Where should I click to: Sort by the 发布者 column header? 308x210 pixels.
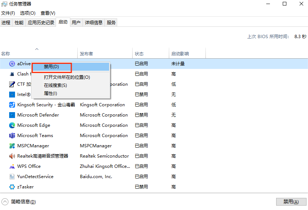coord(105,54)
